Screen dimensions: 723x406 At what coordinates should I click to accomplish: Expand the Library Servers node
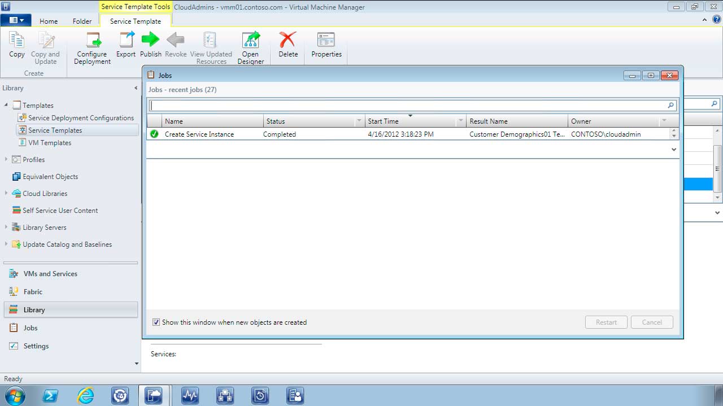6,227
